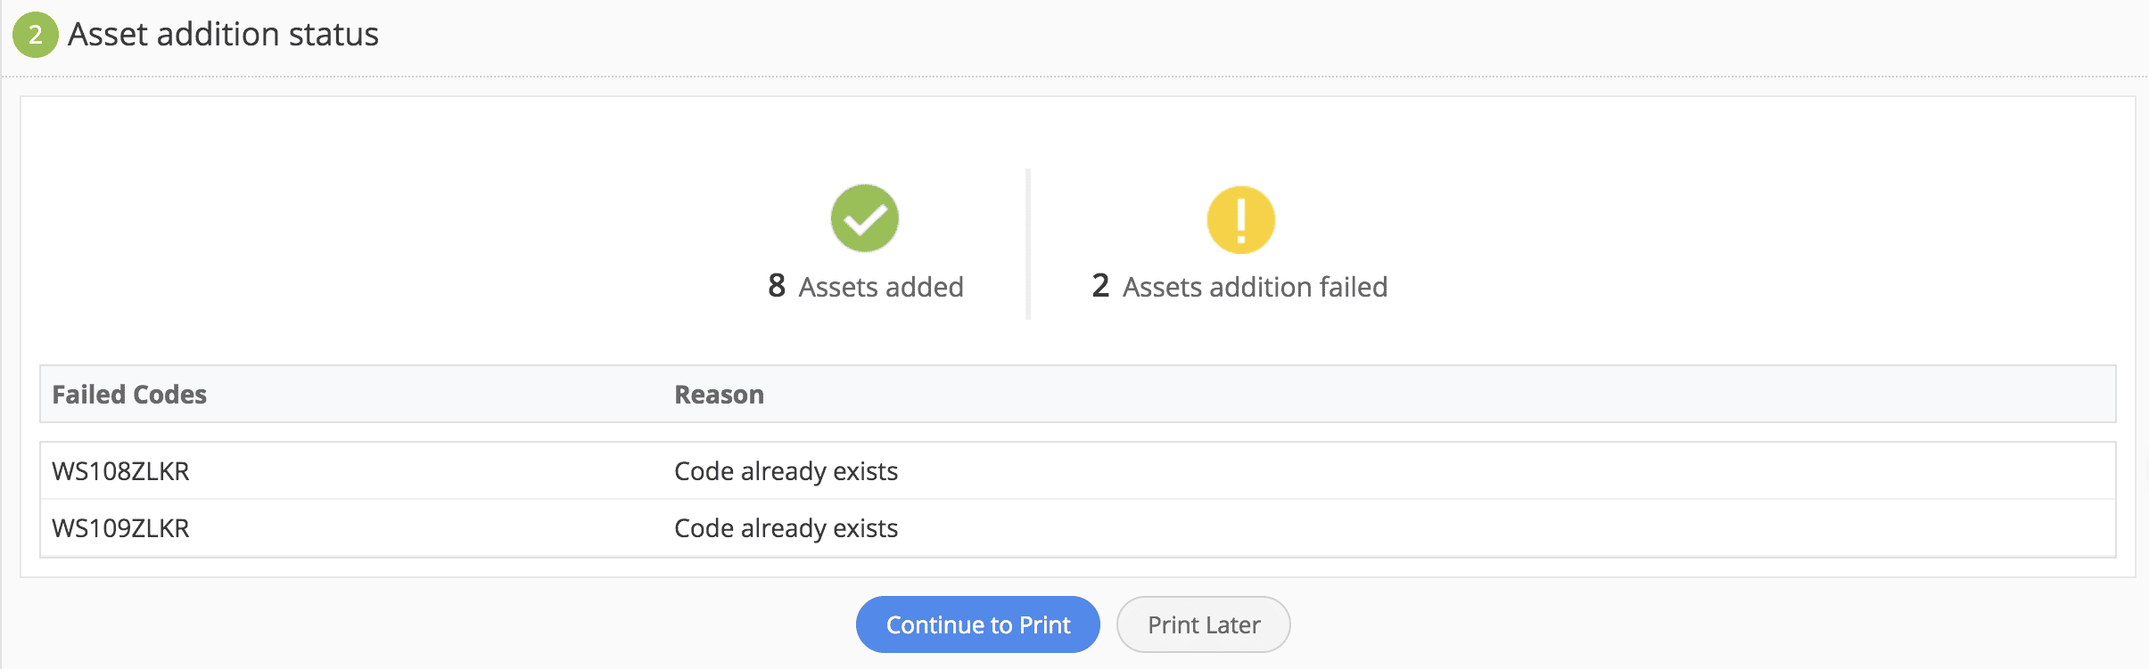Click the Asset addition status heading
Screen dimensions: 2149x669
[223, 35]
